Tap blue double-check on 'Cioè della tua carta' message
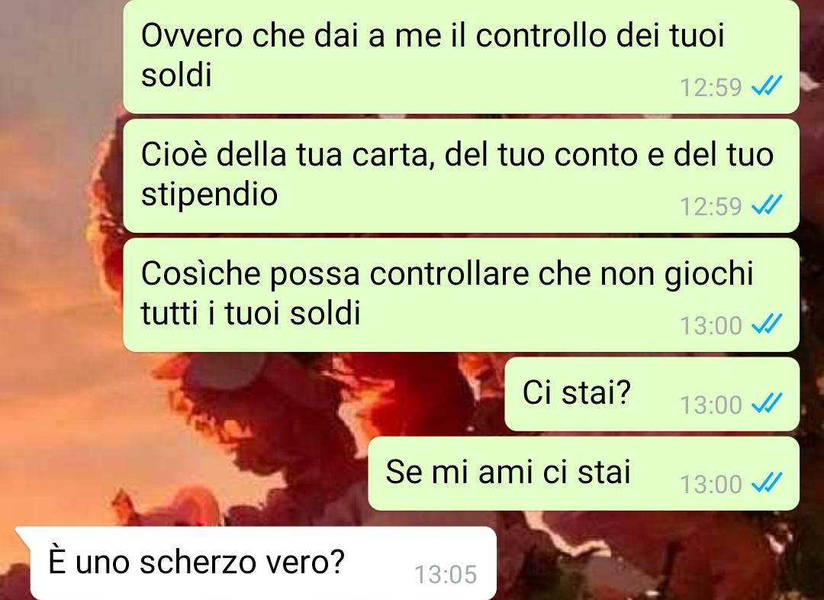Viewport: 824px width, 600px height. pyautogui.click(x=767, y=205)
